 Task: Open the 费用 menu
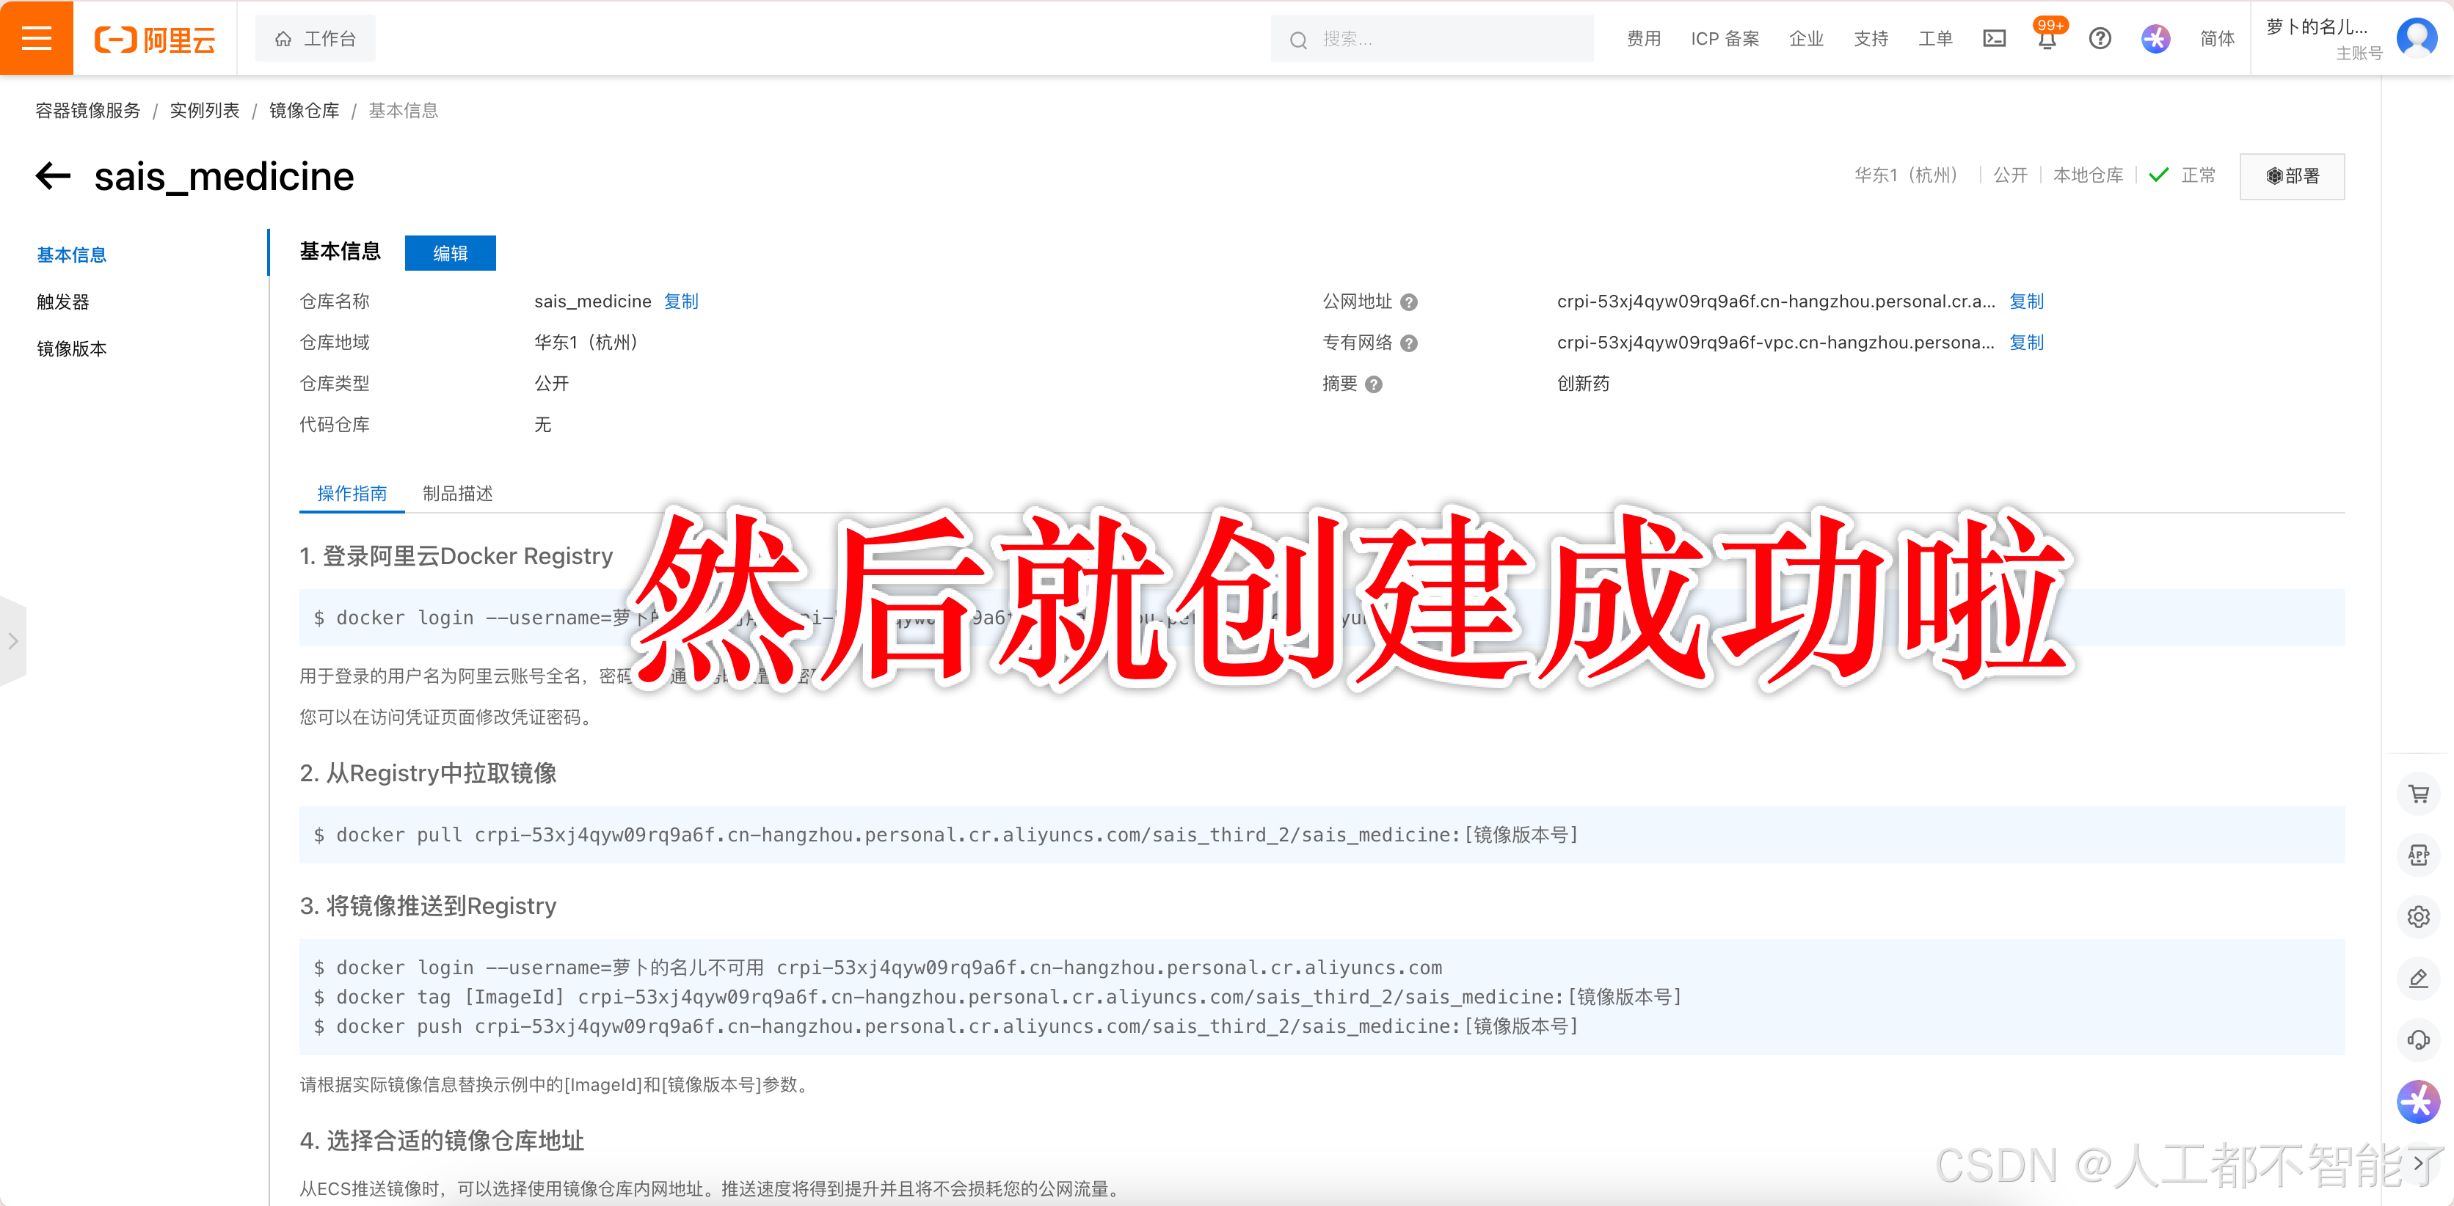(x=1643, y=39)
